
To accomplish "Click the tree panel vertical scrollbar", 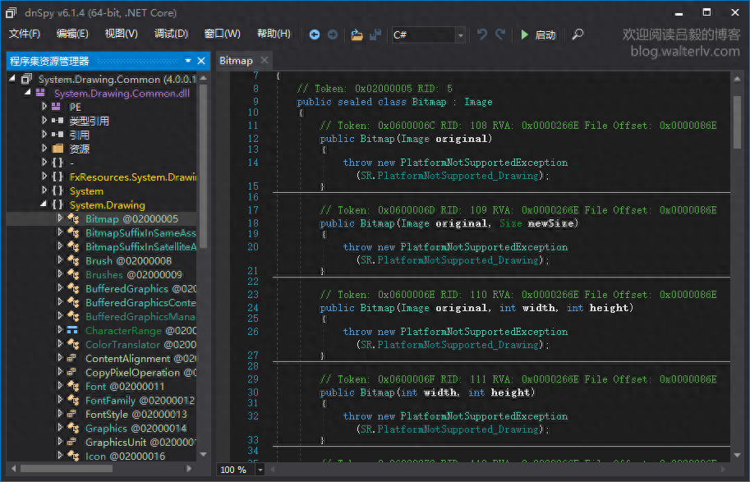I will coord(203,167).
